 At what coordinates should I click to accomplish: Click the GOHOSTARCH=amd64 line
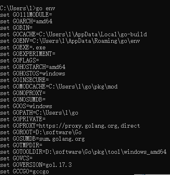tap(33, 67)
